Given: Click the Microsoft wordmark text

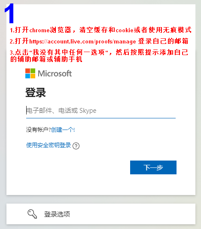Looking at the screenshot, I should 55,73.
